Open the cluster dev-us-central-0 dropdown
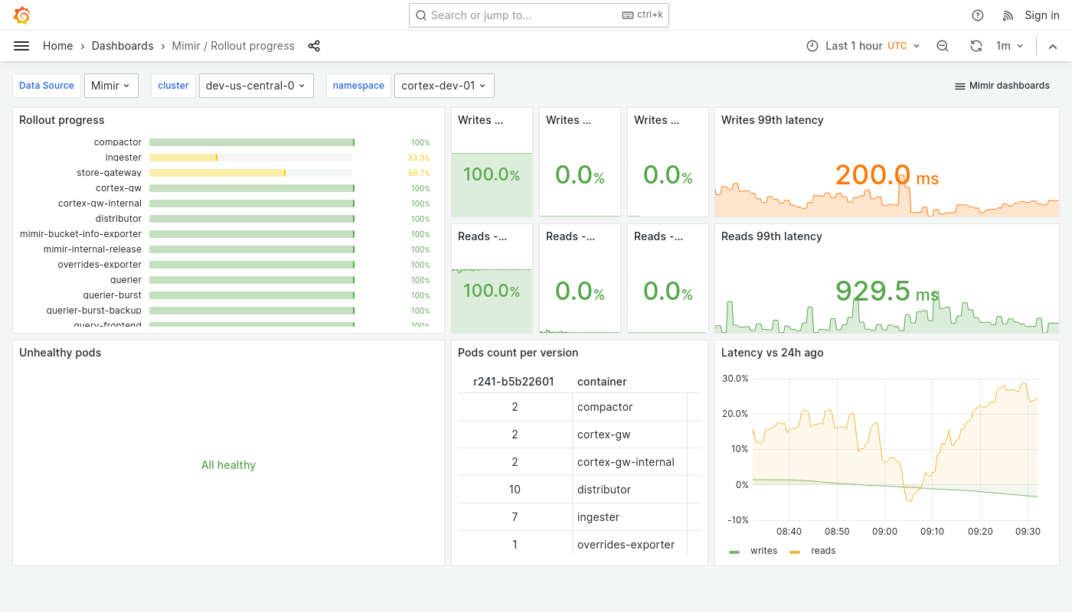This screenshot has height=612, width=1072. pyautogui.click(x=256, y=86)
